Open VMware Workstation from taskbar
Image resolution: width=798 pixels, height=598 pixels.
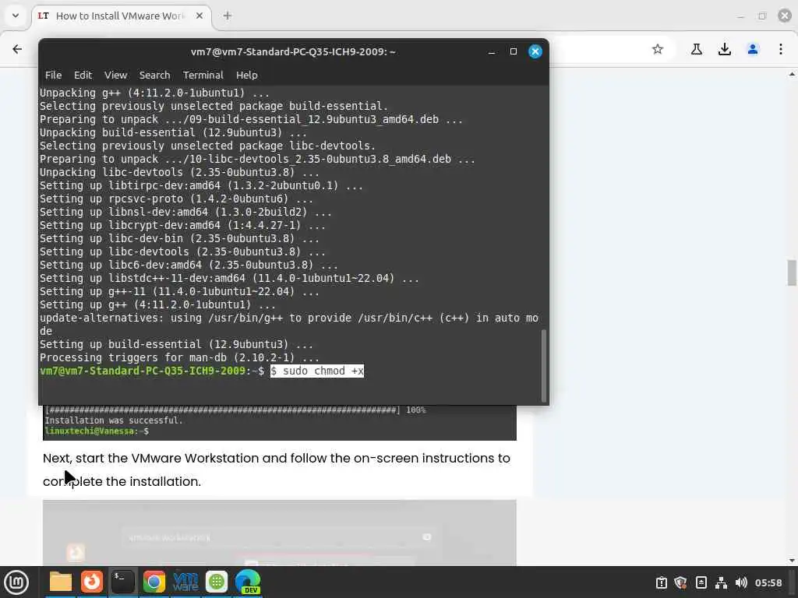pyautogui.click(x=185, y=582)
